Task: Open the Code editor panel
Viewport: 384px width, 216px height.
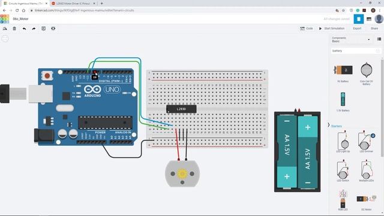Action: (307, 28)
